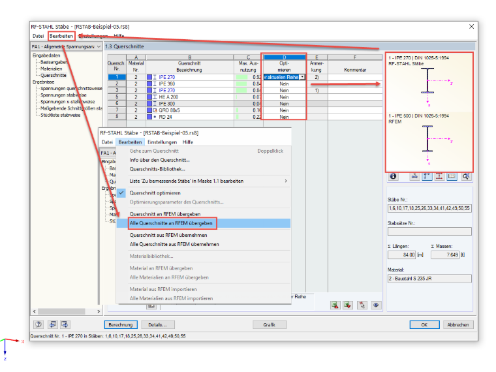Open the Bearbeiten menu in the main dialog
496x372 pixels.
(61, 36)
